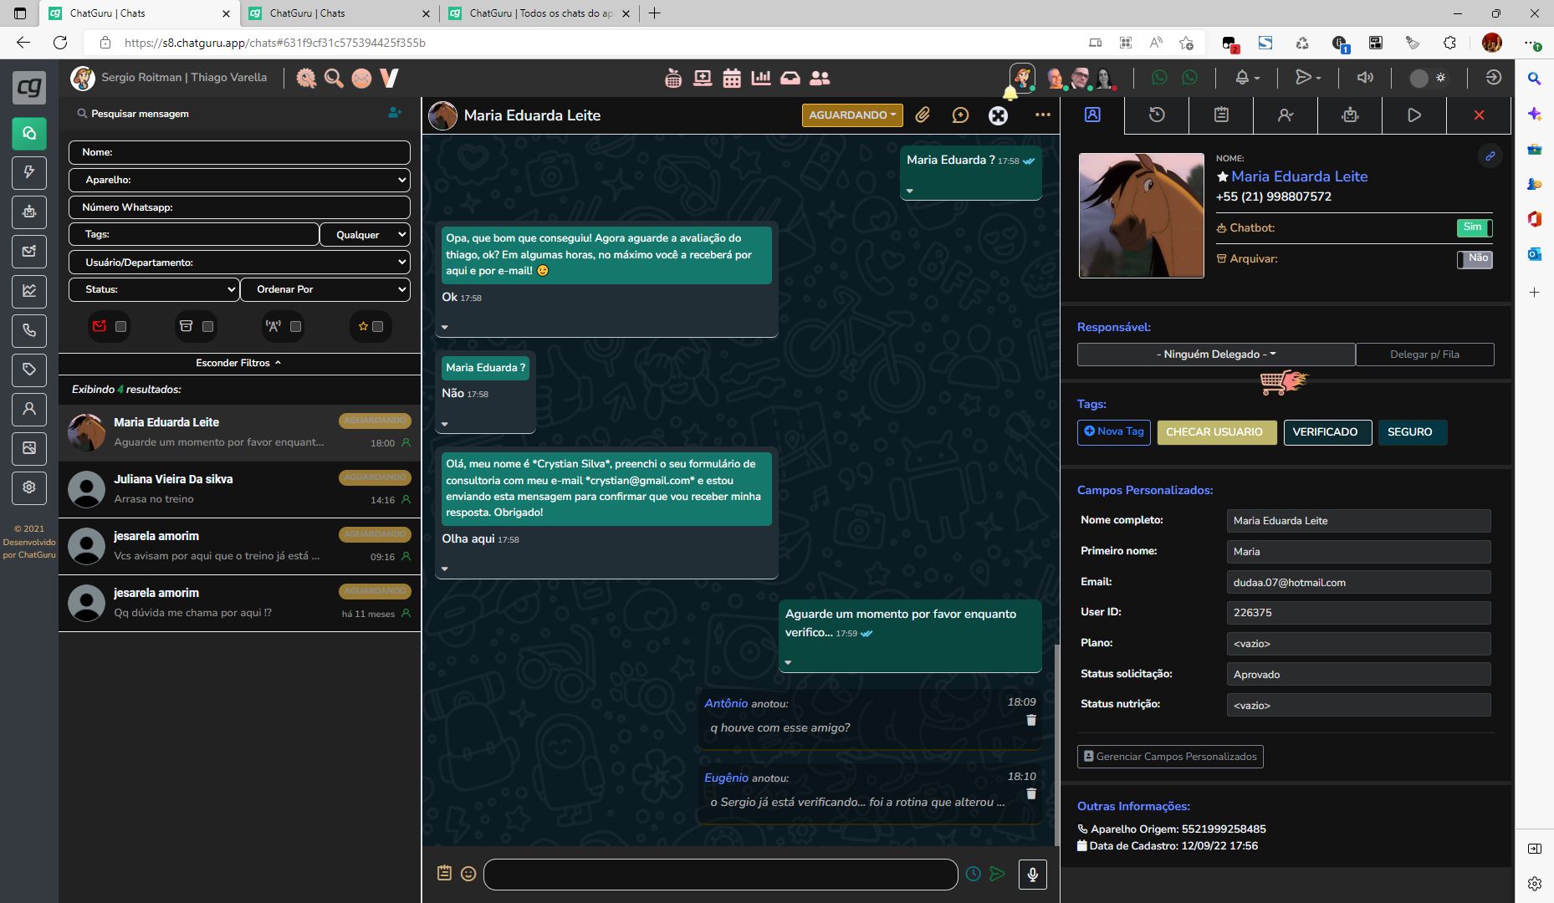Switch to the history tab in contact panel
This screenshot has width=1554, height=903.
coord(1157,115)
